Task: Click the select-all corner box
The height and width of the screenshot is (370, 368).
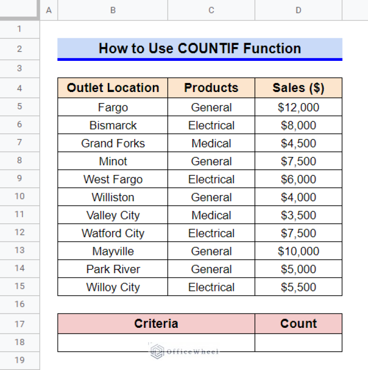Action: 19,10
